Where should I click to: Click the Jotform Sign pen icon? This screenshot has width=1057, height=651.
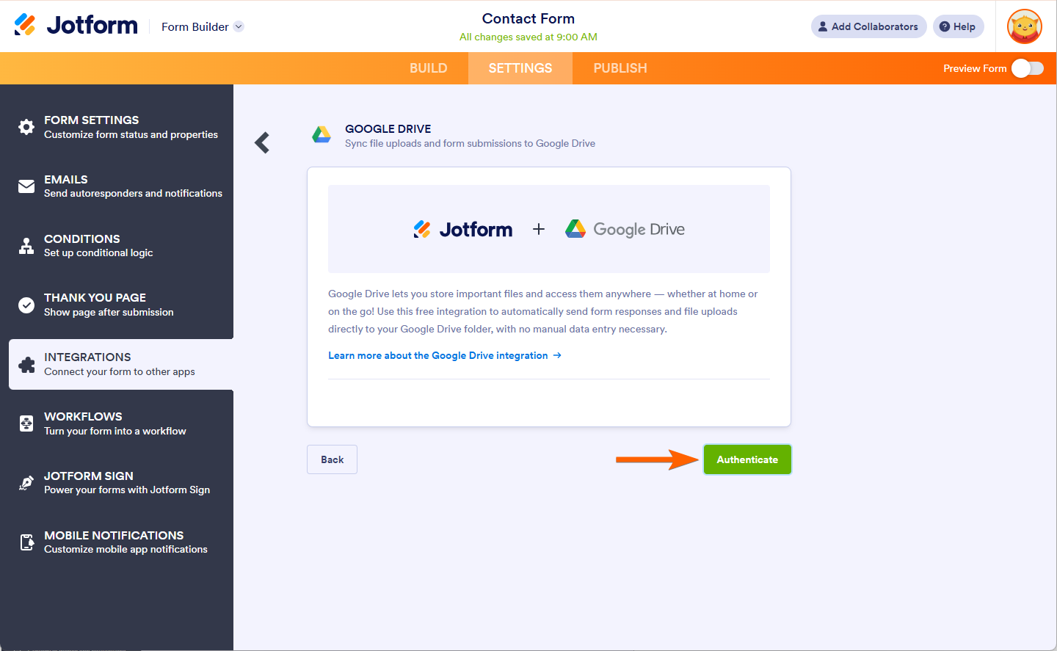[26, 483]
